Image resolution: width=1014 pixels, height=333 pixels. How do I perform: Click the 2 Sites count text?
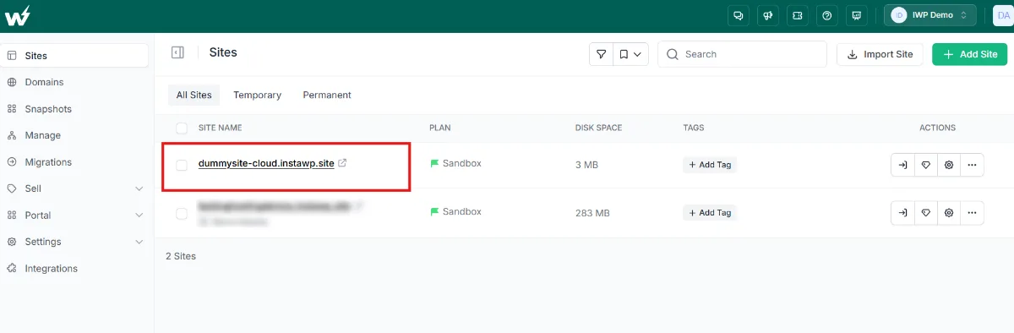point(181,256)
